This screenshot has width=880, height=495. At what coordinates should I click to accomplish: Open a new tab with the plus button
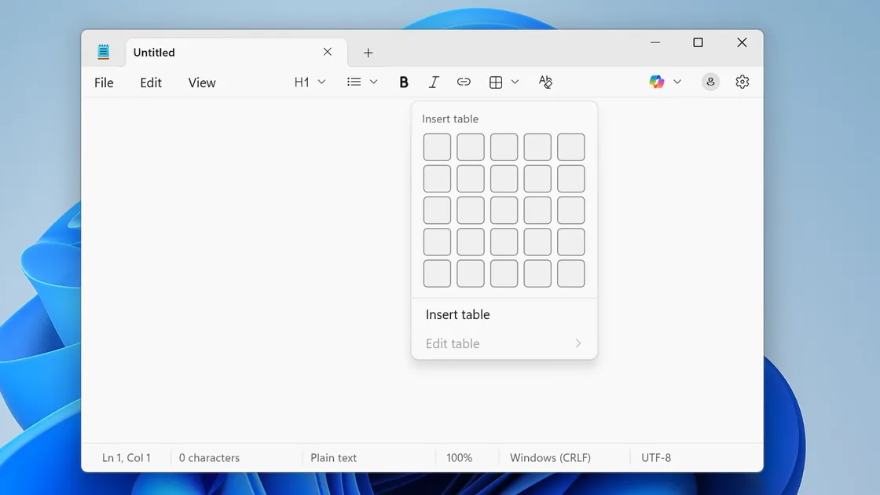coord(368,52)
